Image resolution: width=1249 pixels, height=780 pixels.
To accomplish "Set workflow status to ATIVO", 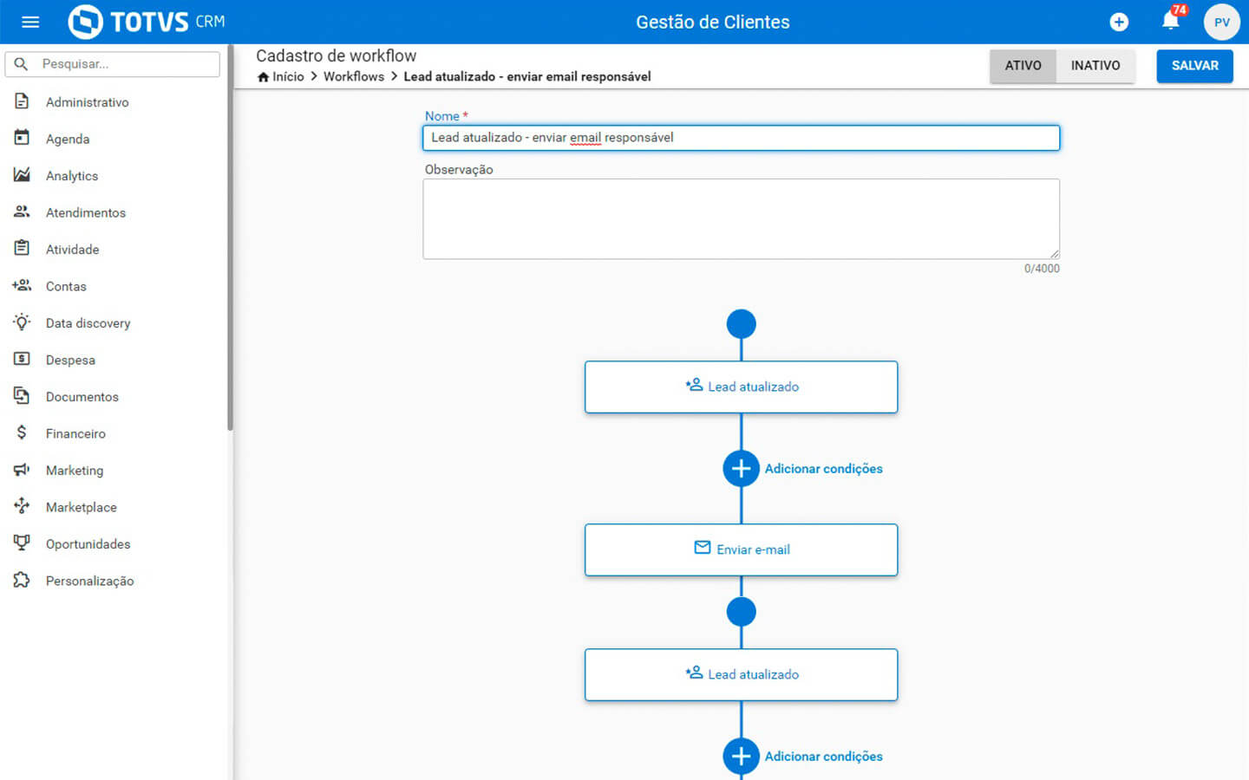I will 1023,66.
